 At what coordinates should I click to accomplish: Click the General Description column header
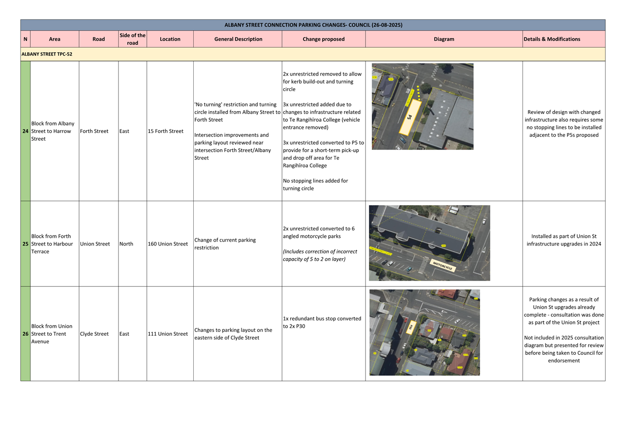[x=238, y=39]
